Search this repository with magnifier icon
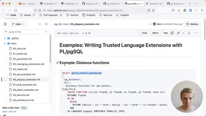The width and height of the screenshot is (206, 116). [46, 24]
